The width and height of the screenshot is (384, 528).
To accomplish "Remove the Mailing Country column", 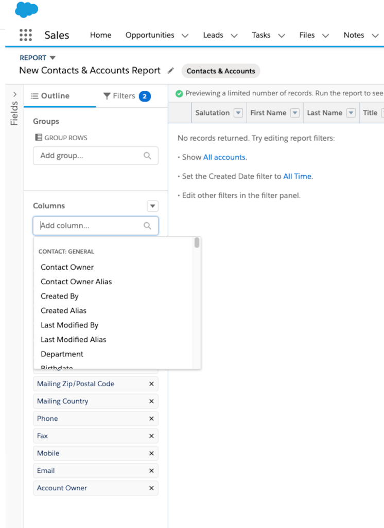I will tap(151, 401).
